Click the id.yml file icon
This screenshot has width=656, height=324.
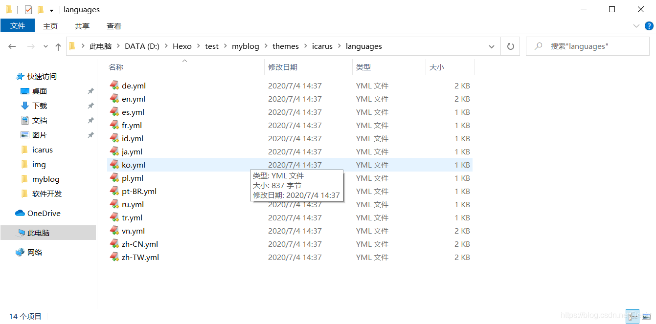(114, 138)
